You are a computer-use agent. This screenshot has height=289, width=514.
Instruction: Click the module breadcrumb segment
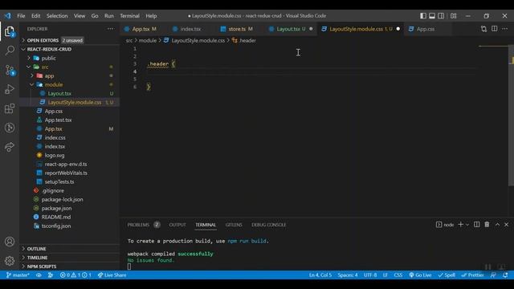(x=148, y=40)
